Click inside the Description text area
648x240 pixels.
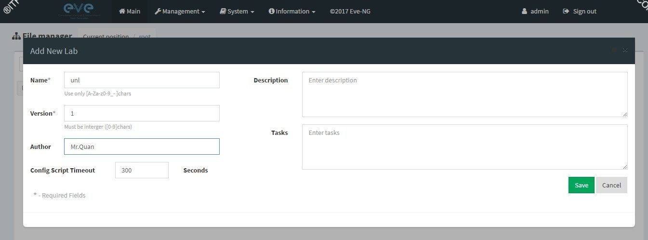point(464,94)
